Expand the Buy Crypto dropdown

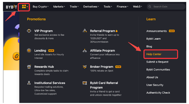click(41, 6)
